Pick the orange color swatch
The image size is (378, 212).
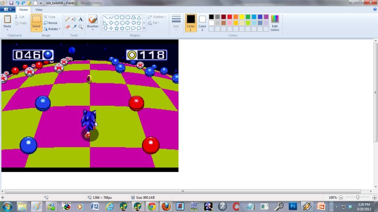(x=235, y=17)
